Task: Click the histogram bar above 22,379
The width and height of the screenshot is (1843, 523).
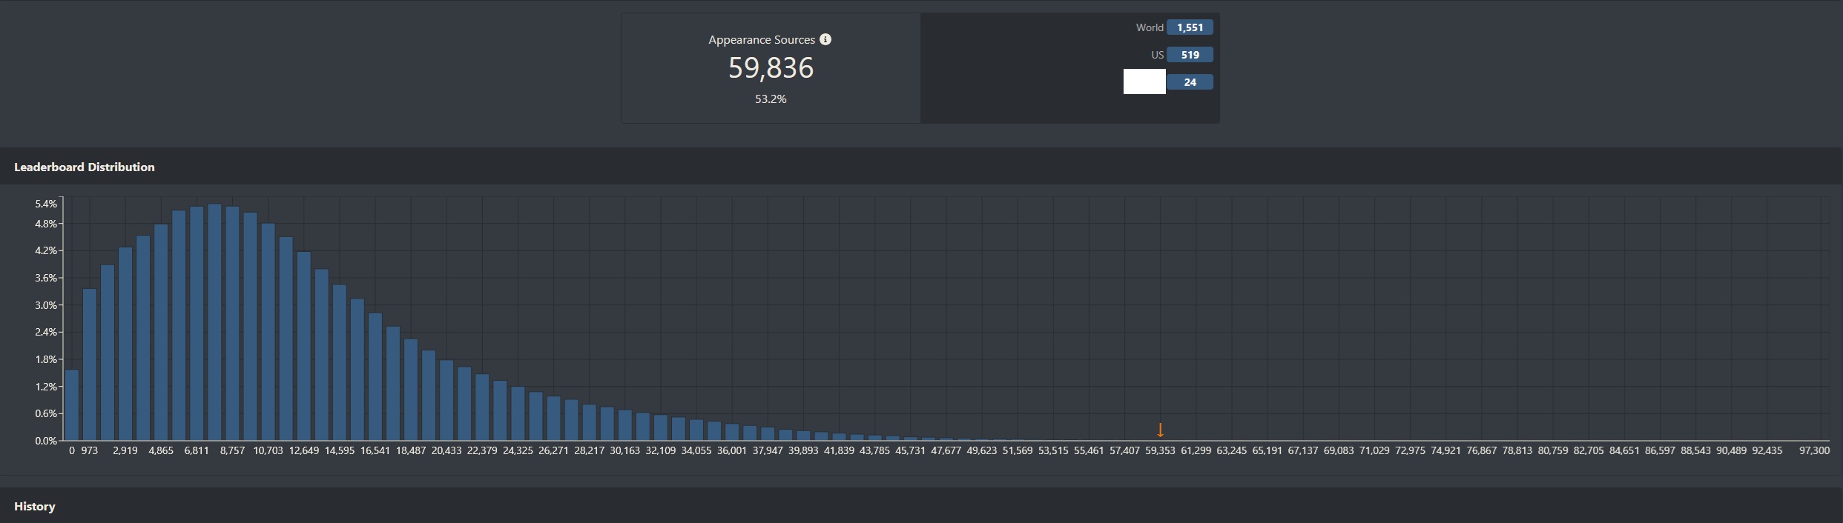Action: 482,407
